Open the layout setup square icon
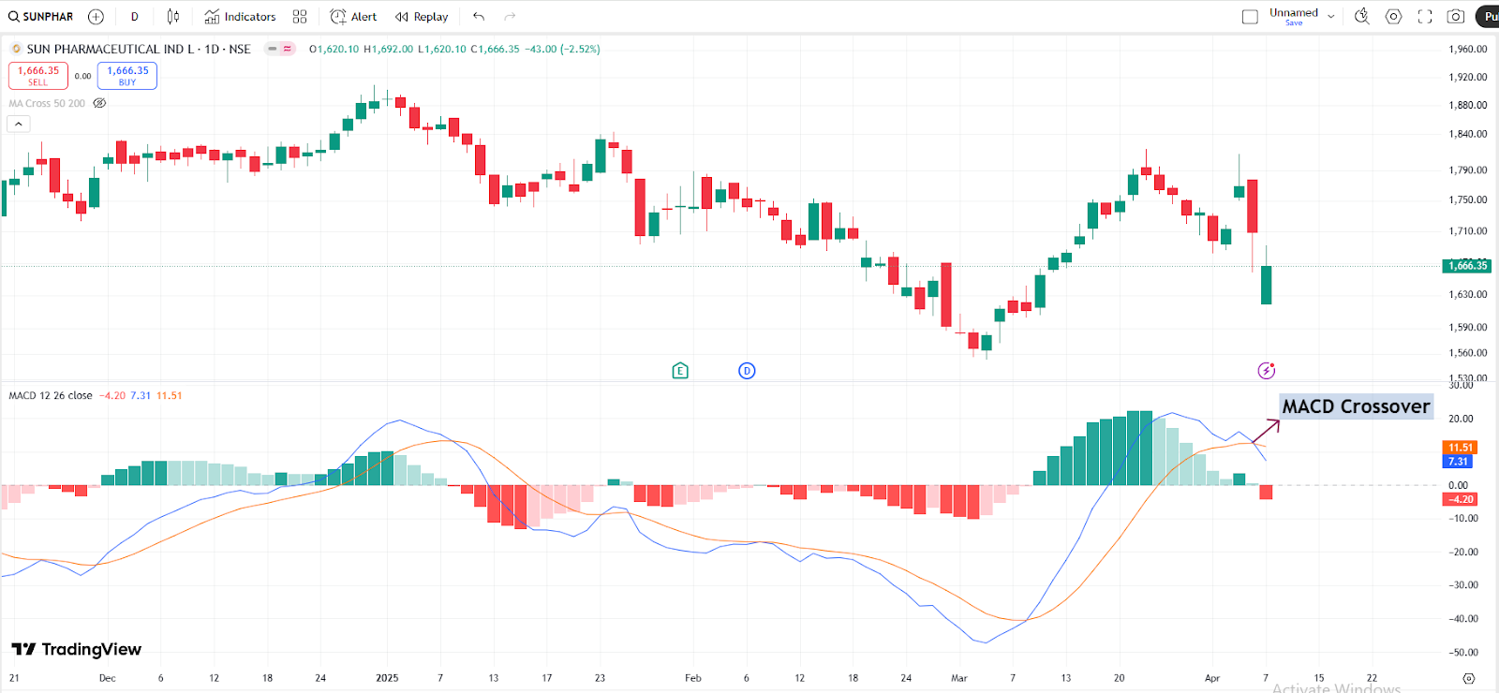Image resolution: width=1499 pixels, height=693 pixels. pyautogui.click(x=1250, y=17)
